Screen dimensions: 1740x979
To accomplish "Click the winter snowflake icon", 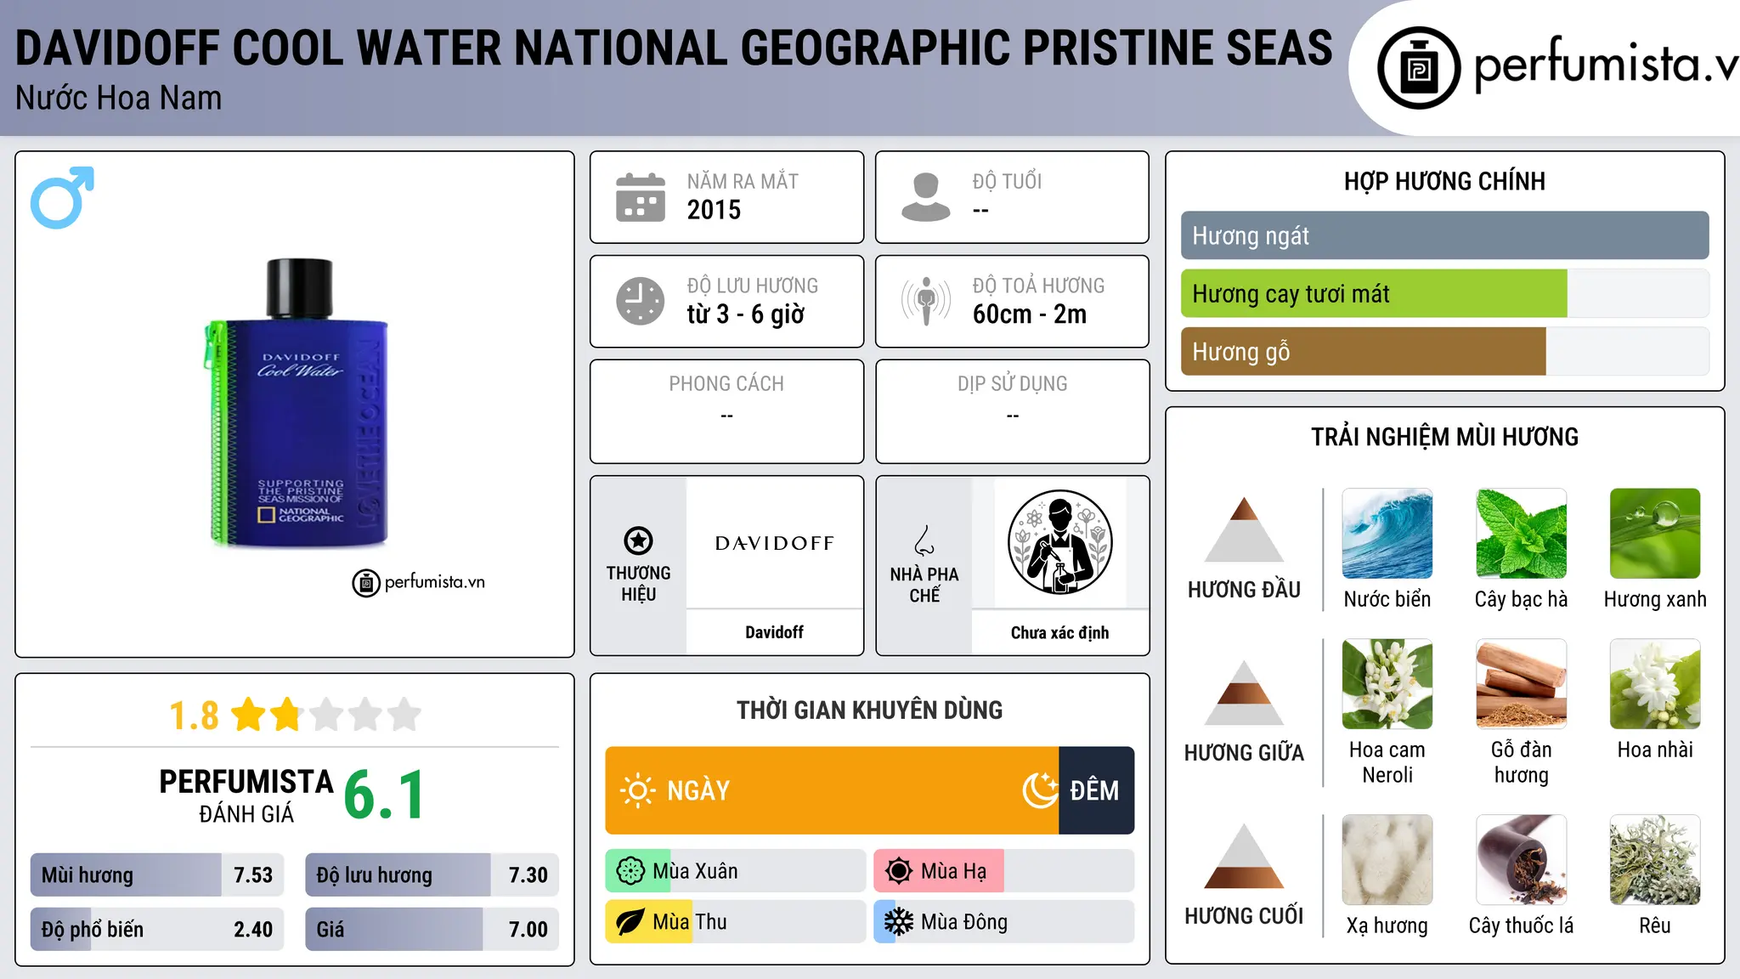I will tap(899, 922).
